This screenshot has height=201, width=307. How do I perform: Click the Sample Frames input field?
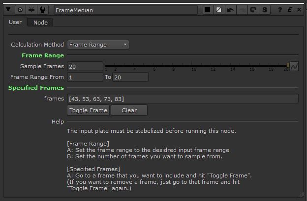85,66
